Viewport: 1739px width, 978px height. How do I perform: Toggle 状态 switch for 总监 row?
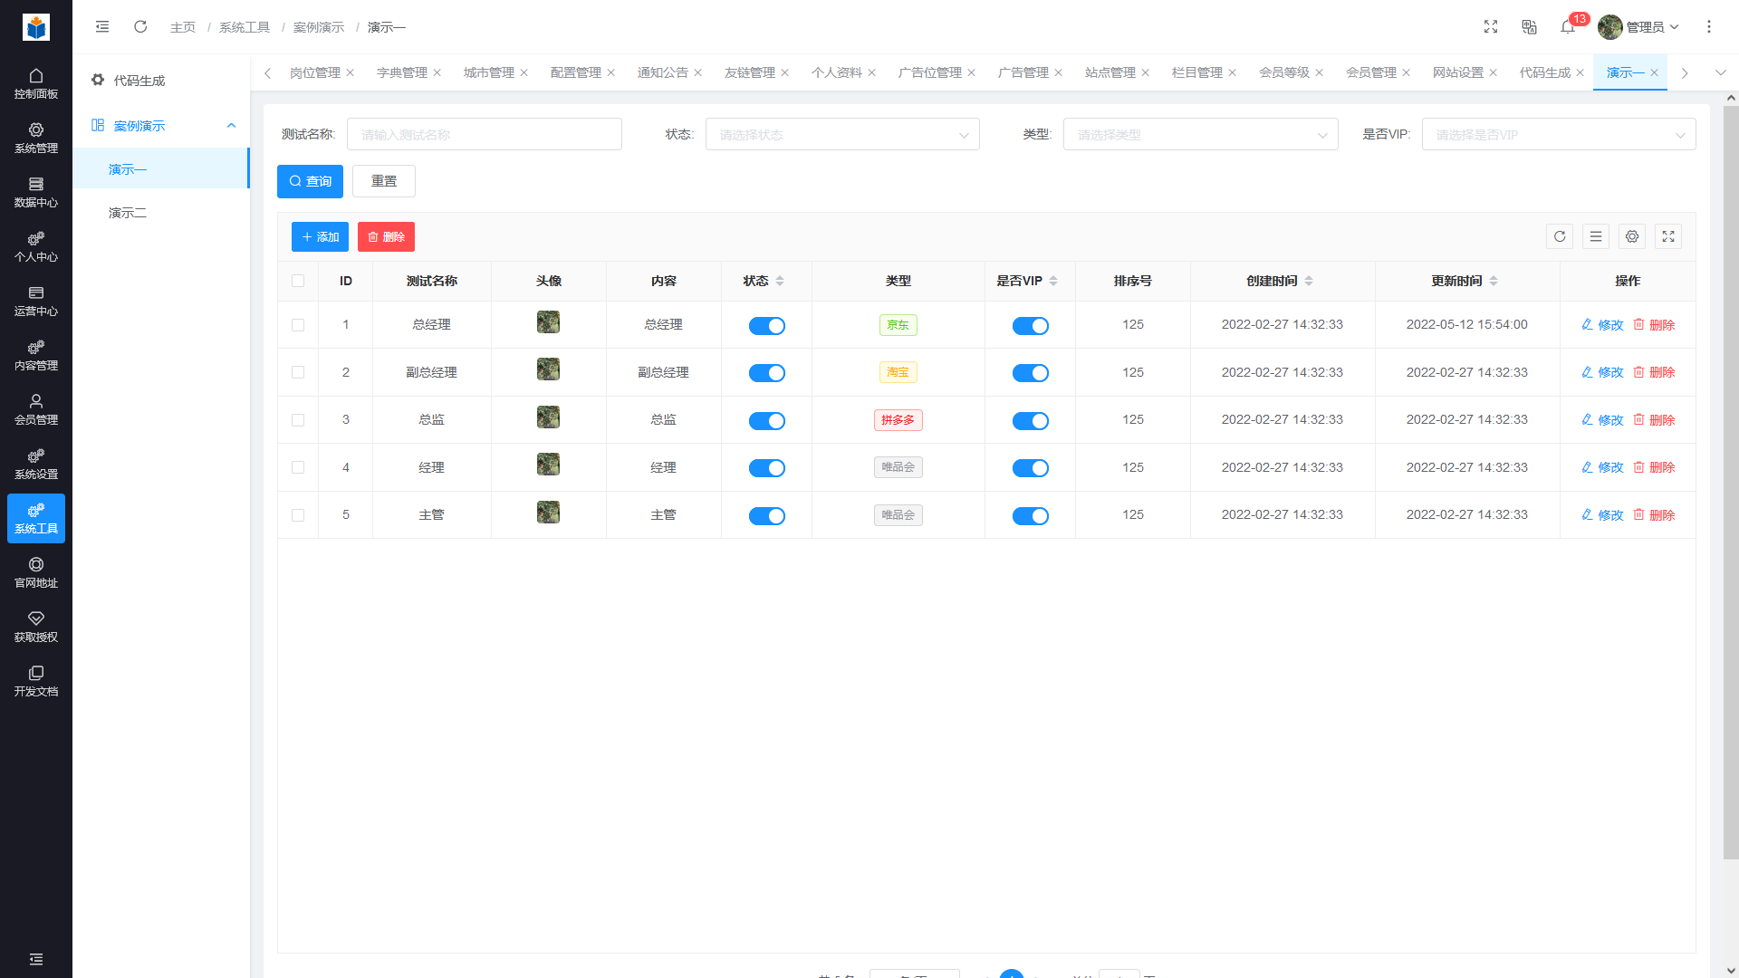[767, 421]
